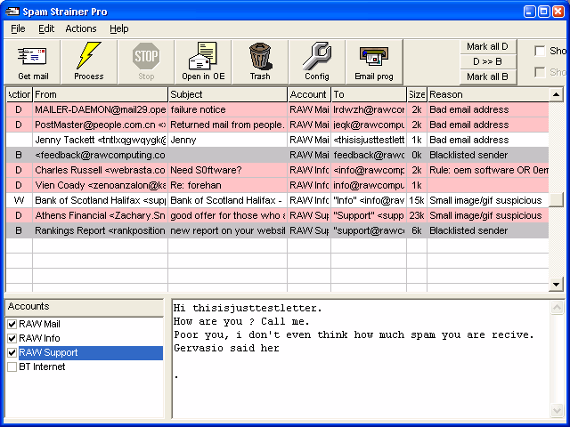Run Process with the lightning bolt icon
Image resolution: width=570 pixels, height=427 pixels.
coord(88,56)
